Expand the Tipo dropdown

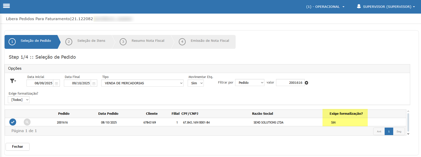142,83
